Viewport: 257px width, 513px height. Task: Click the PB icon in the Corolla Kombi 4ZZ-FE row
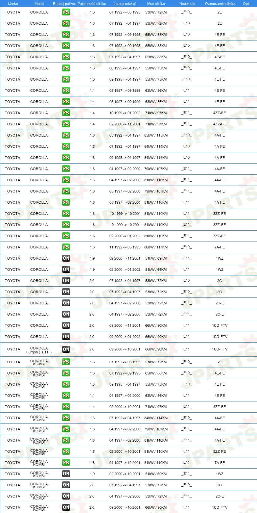(66, 407)
